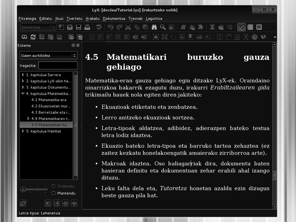The width and height of the screenshot is (296, 222).
Task: Expand the 3. kapitulua Dokumentu node
Action: coord(23,87)
